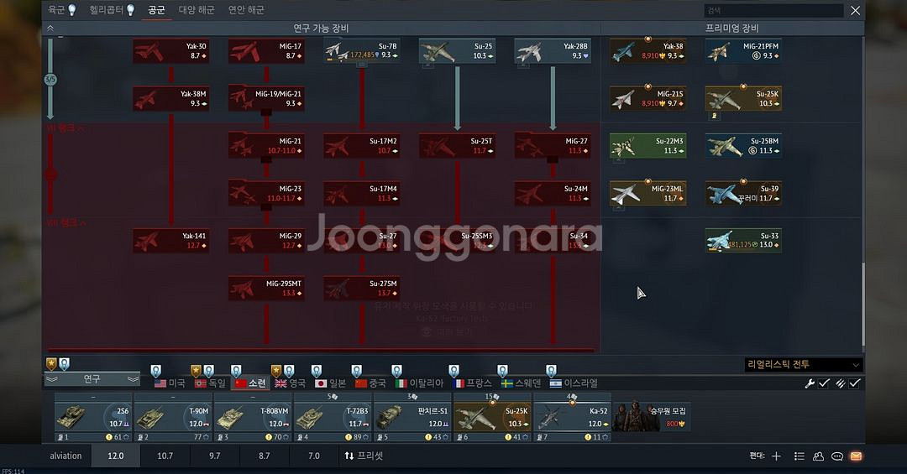Choose the 10.7 preset
The width and height of the screenshot is (907, 474).
pyautogui.click(x=165, y=456)
